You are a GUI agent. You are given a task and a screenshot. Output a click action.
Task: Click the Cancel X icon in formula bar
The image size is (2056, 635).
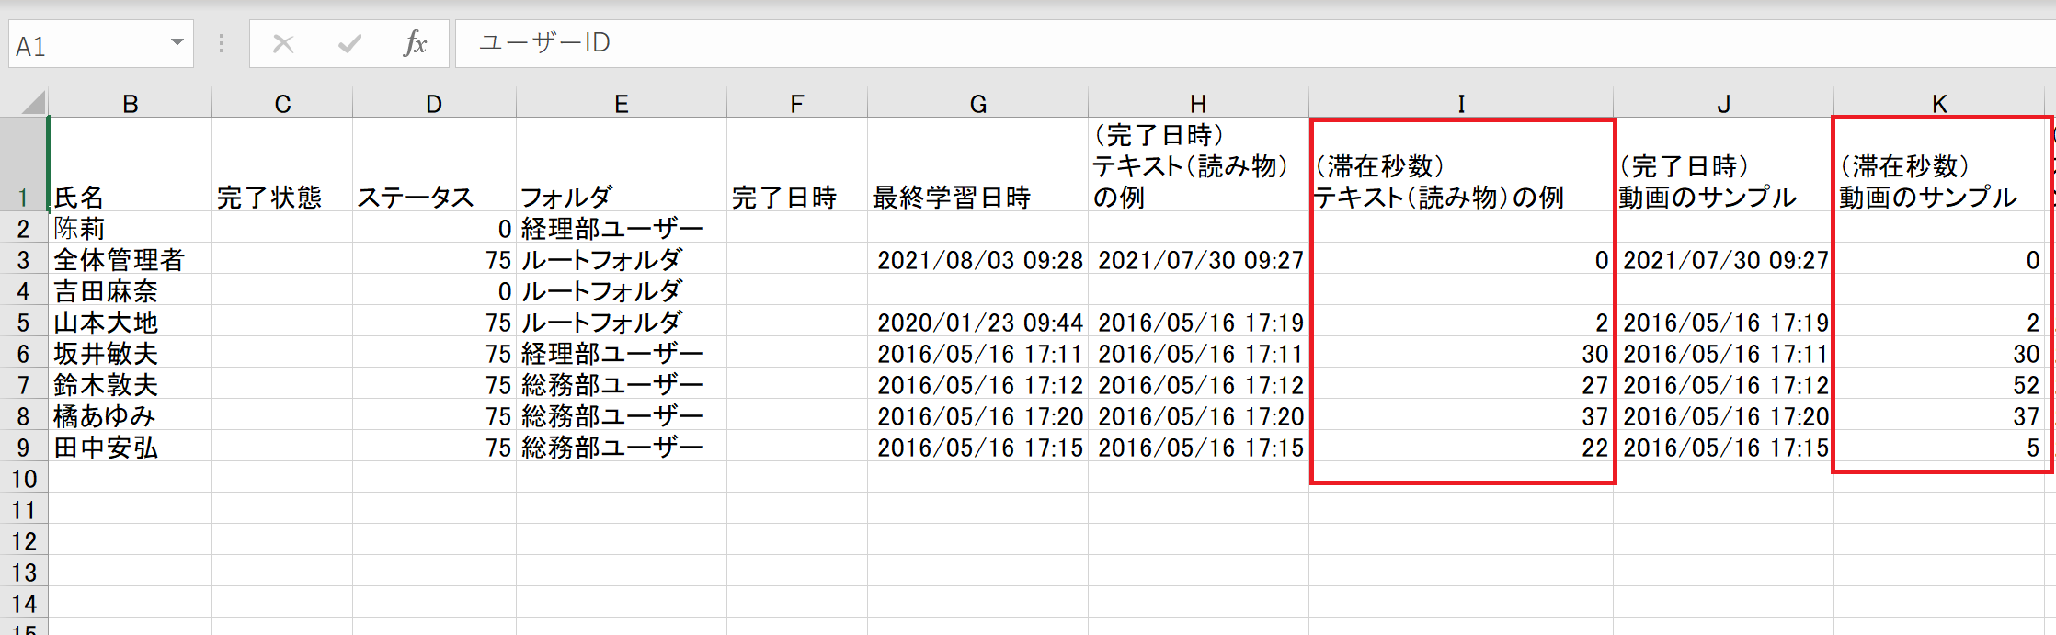[283, 43]
